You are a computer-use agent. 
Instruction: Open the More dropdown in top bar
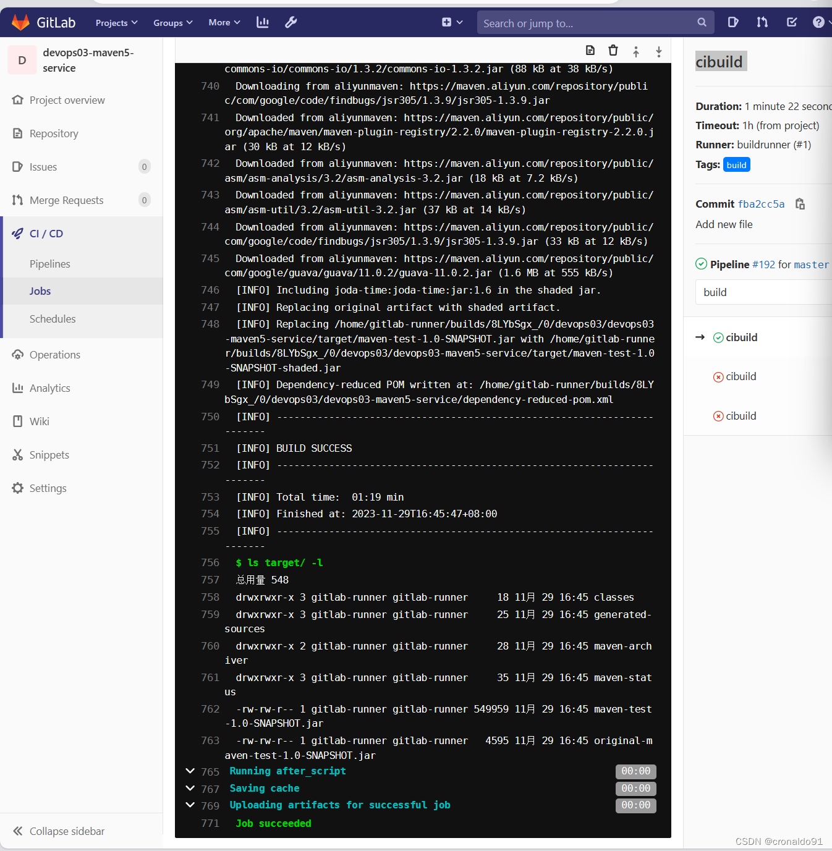pos(223,22)
